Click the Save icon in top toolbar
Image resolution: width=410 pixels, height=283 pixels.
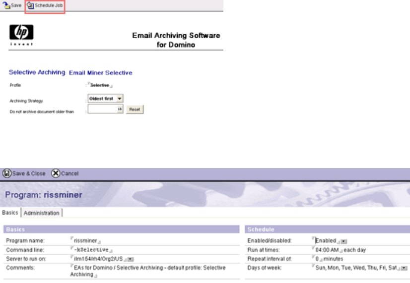pos(6,5)
